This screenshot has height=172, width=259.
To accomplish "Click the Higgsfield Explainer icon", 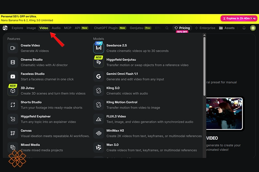I will 13,119.
